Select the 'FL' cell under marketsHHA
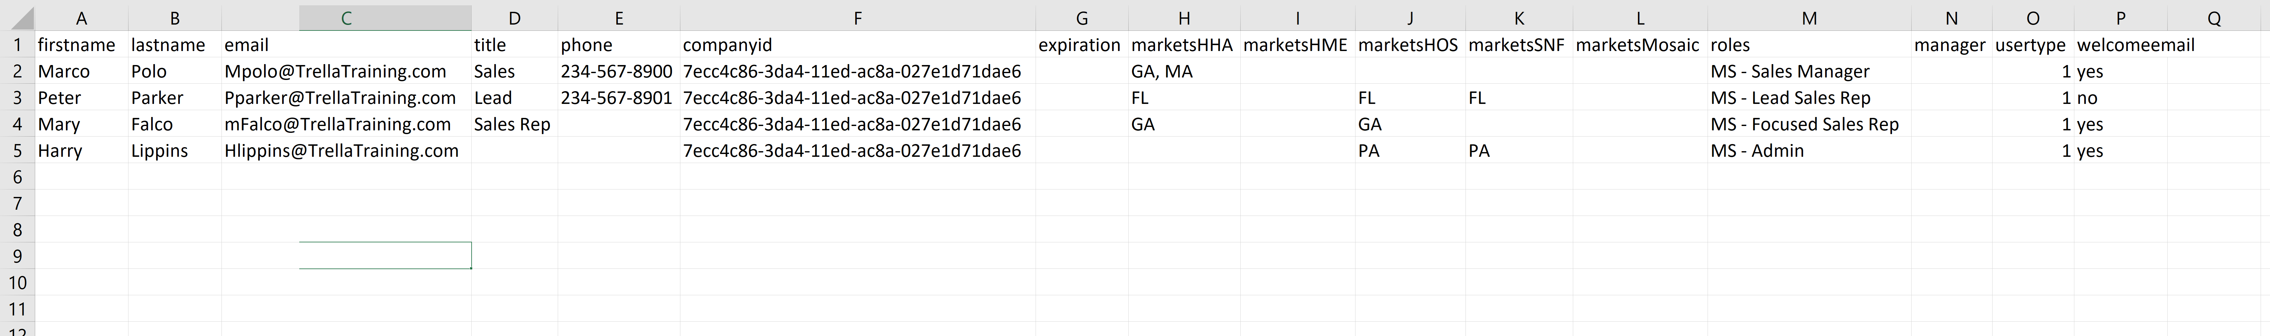2270x336 pixels. point(1184,98)
